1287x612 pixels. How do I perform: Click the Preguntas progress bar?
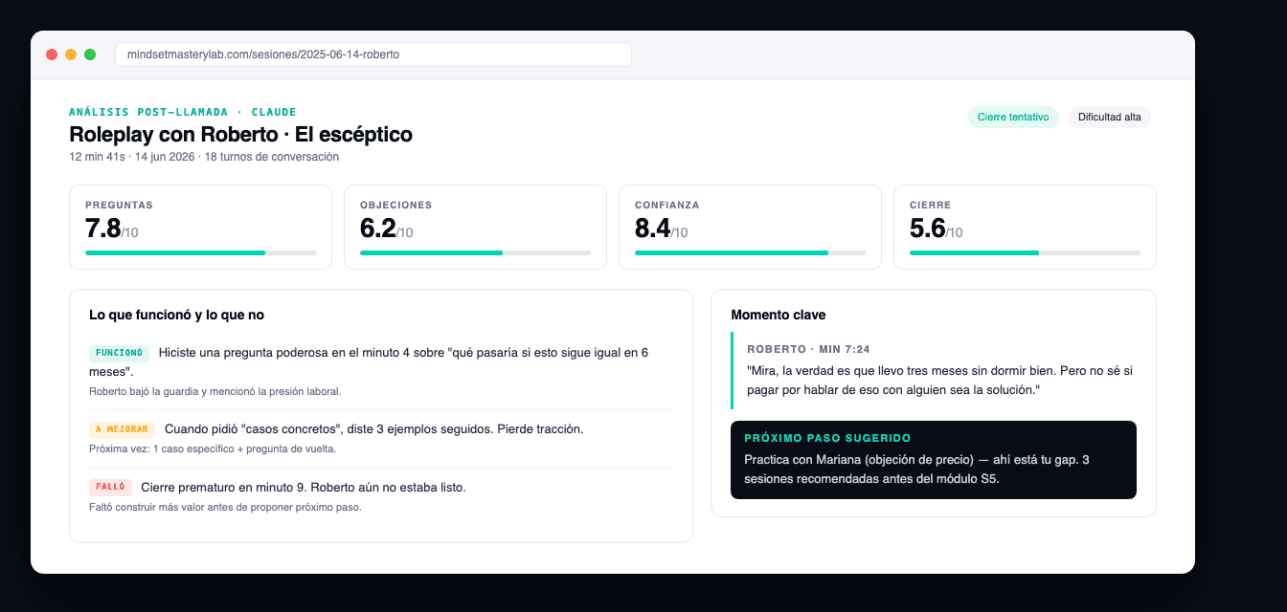point(200,252)
